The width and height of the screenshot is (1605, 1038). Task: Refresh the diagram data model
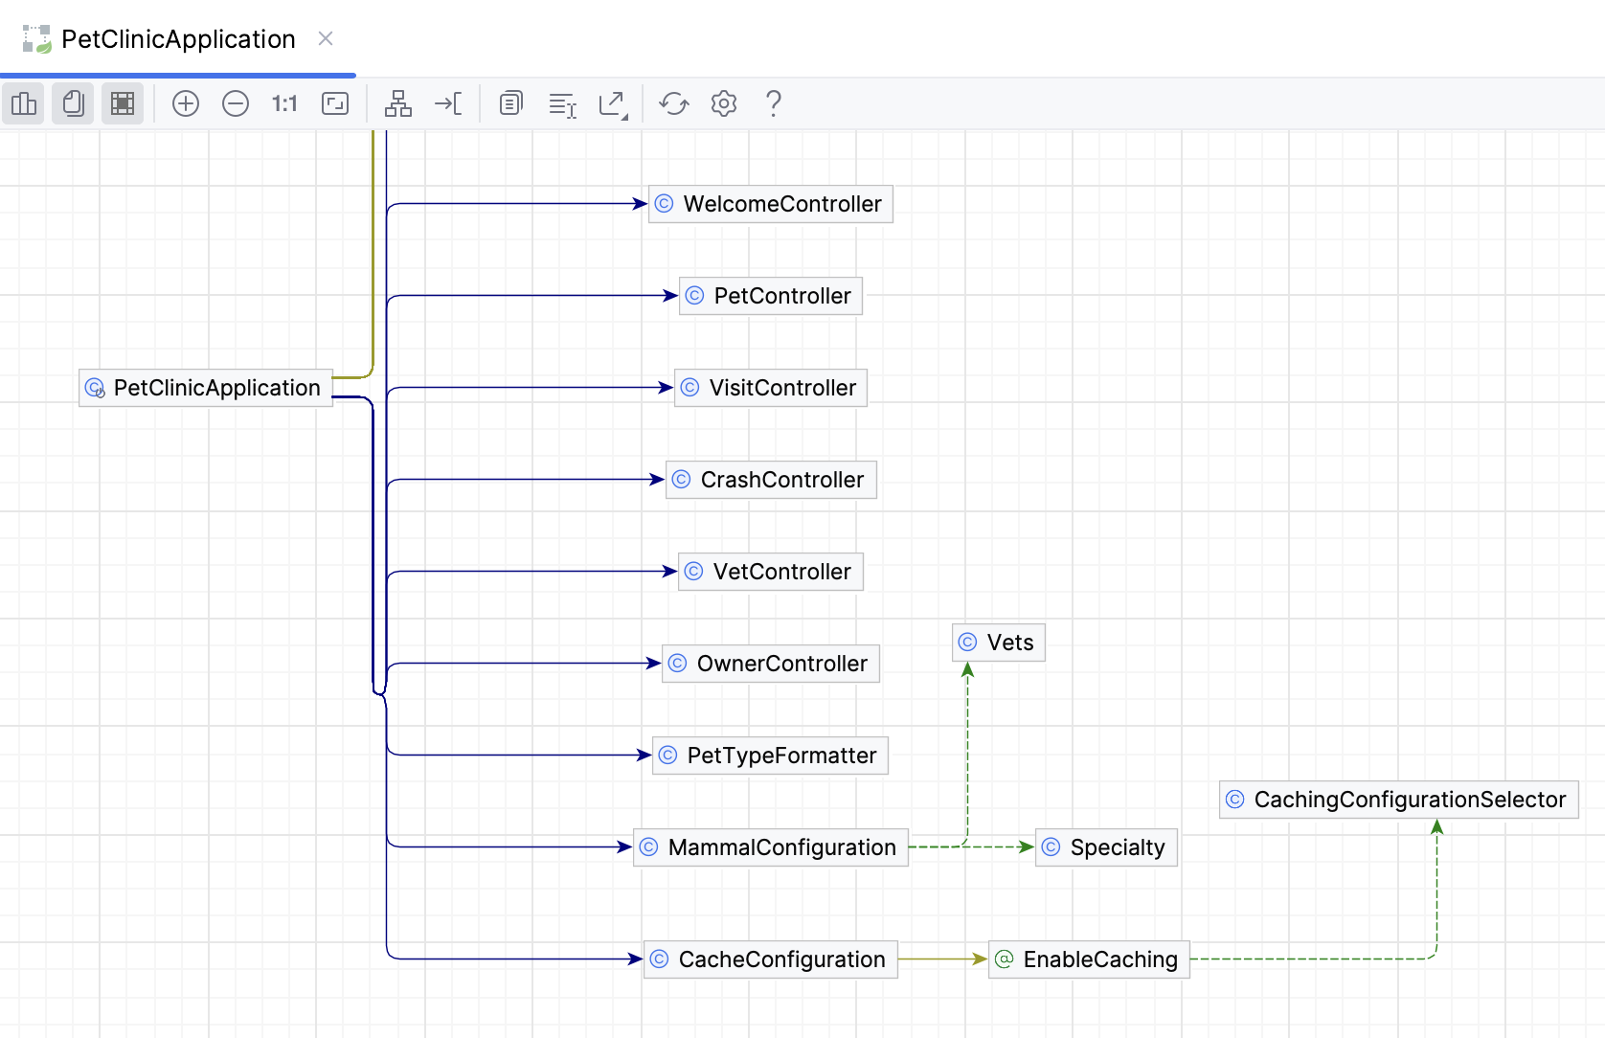click(x=673, y=103)
